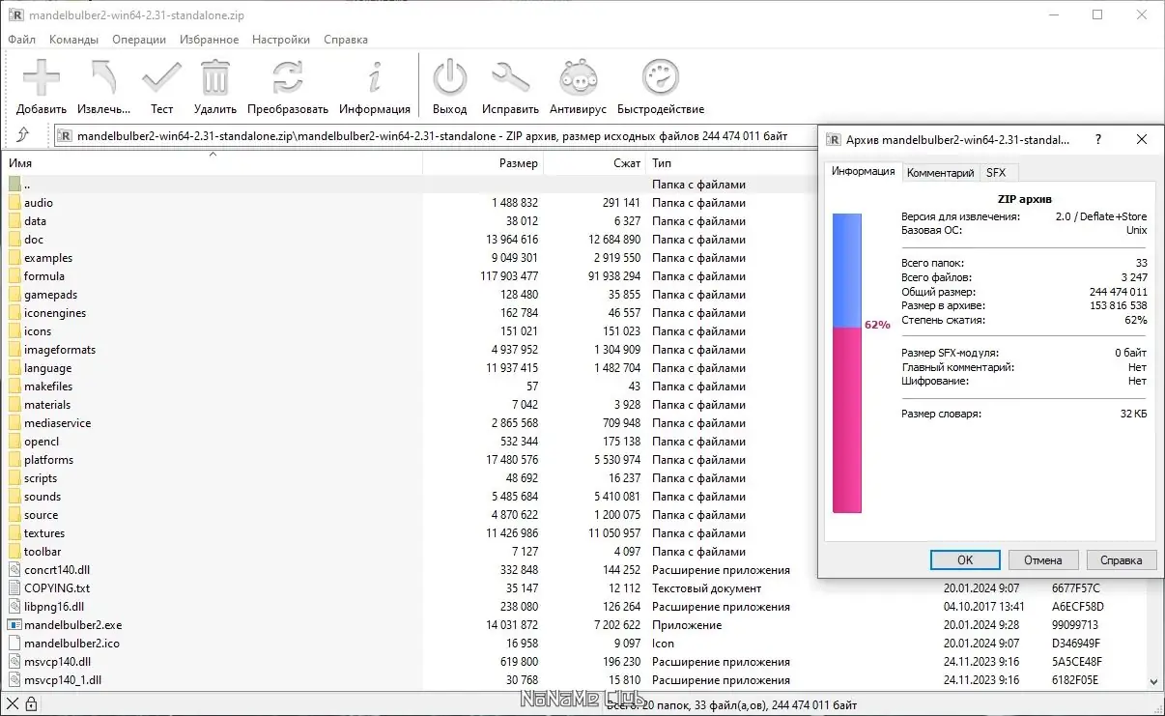This screenshot has height=716, width=1165.
Task: Click the parent folder '..' icon
Action: point(14,184)
